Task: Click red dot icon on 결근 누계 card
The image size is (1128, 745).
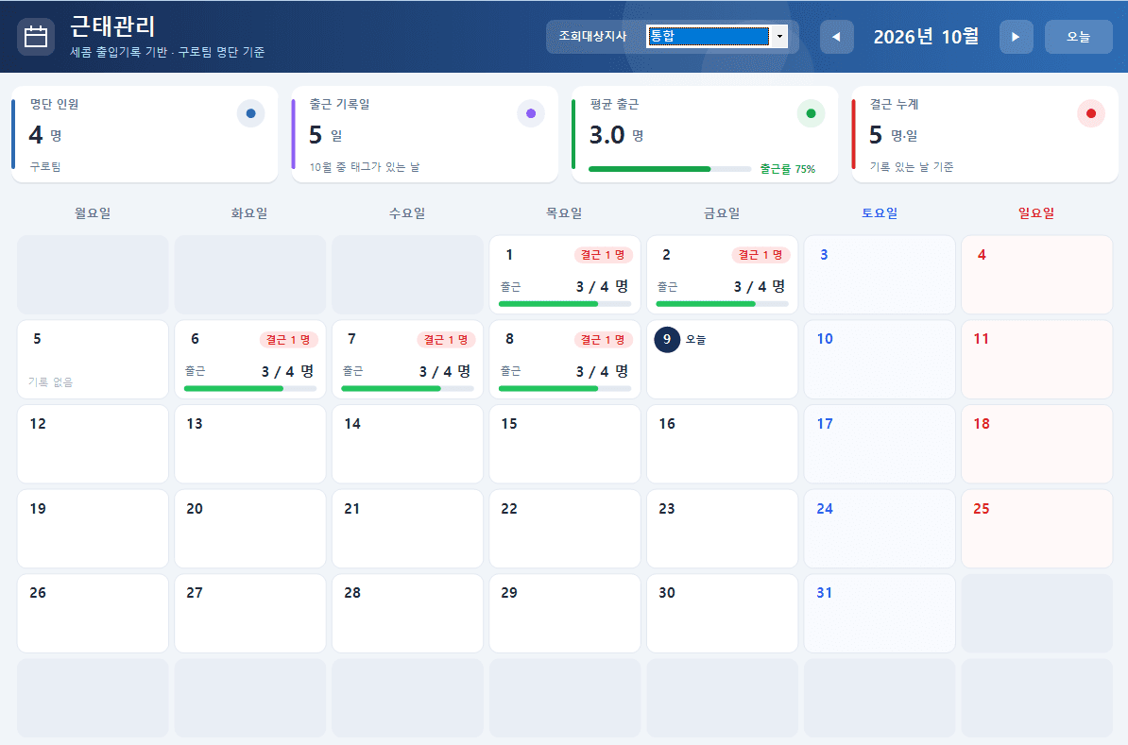Action: coord(1090,113)
